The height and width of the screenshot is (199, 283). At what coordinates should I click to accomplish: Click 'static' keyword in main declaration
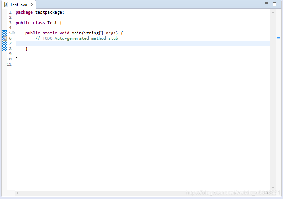(50, 33)
